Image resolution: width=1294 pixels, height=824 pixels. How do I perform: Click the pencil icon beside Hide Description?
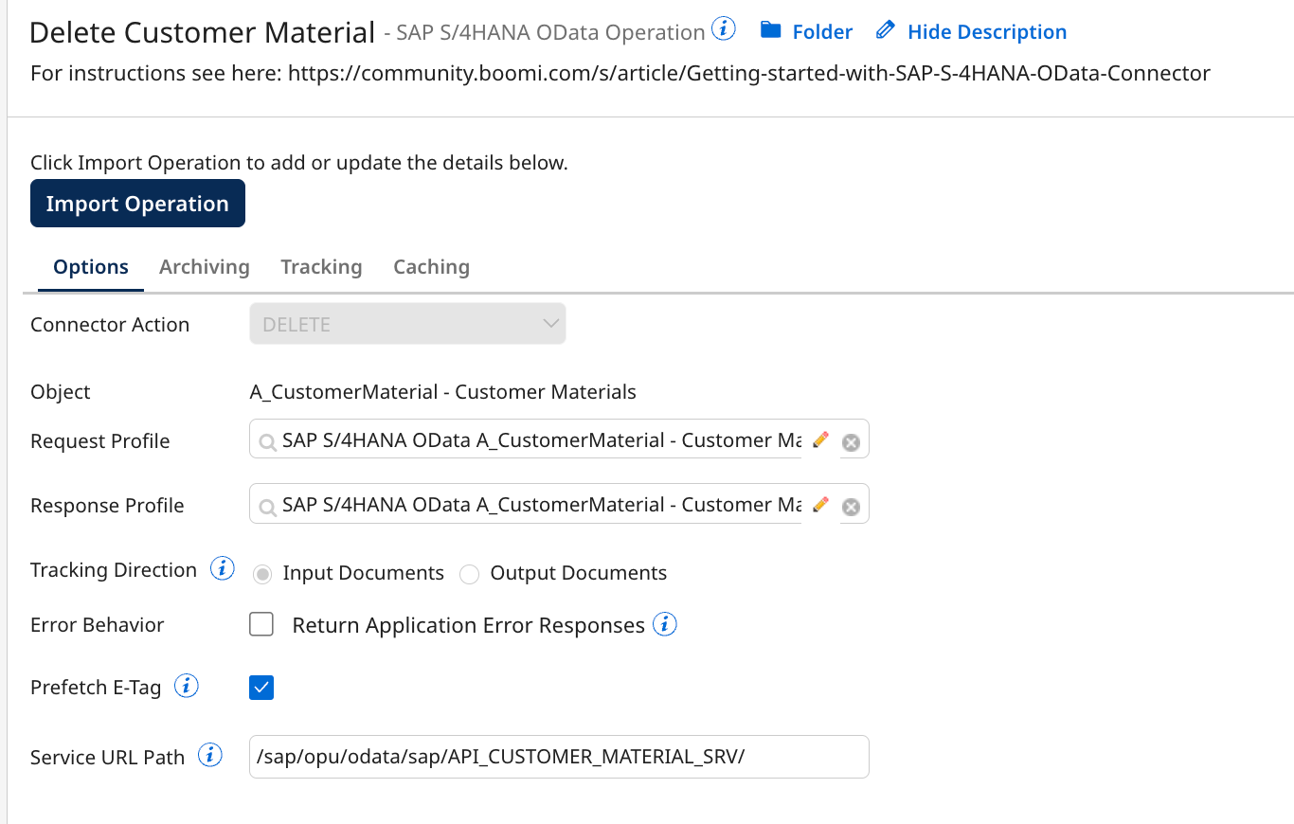coord(885,29)
